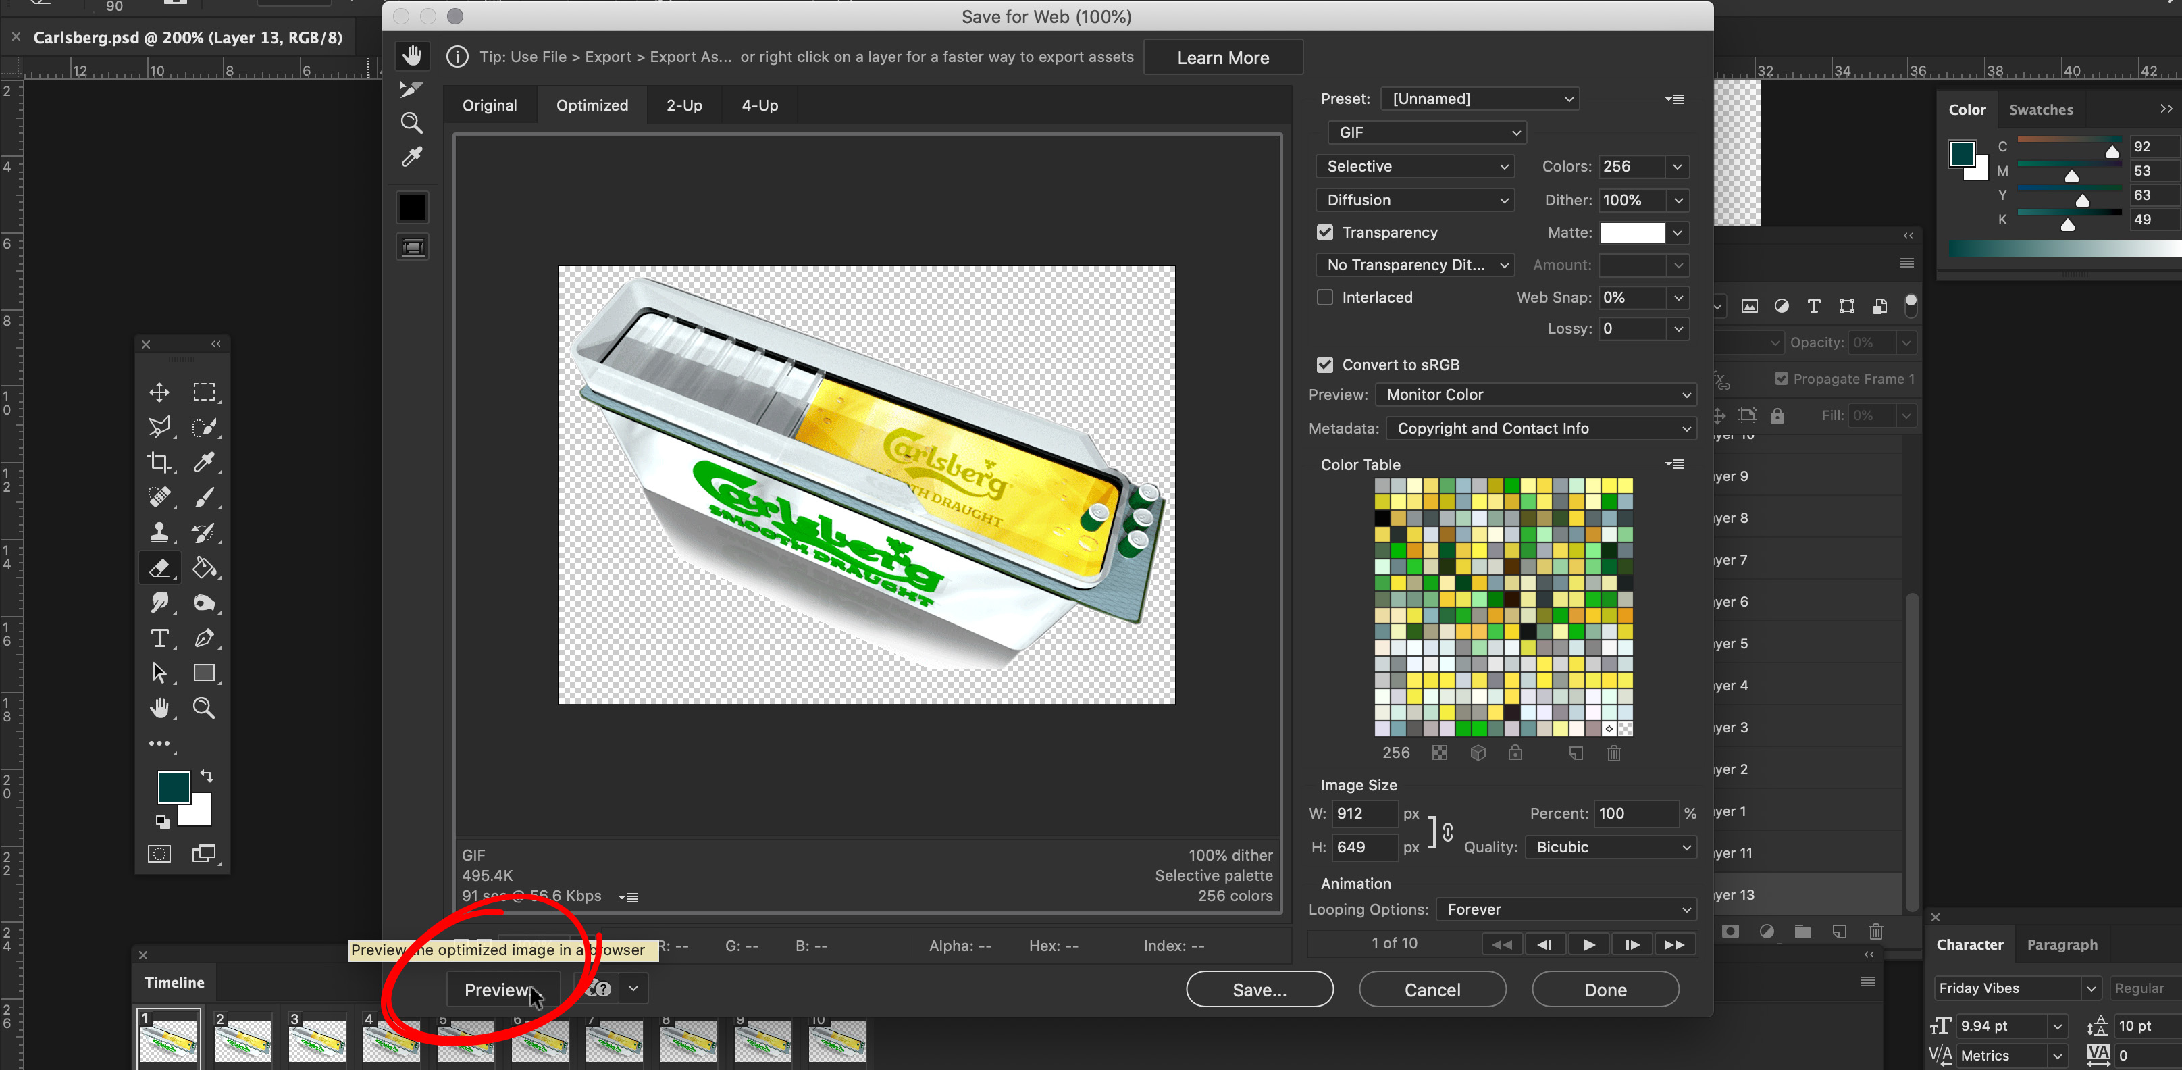Select the Horizontal Type tool in toolbar
This screenshot has height=1070, width=2182.
(x=159, y=638)
